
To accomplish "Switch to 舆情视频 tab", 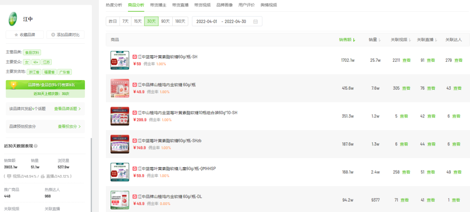I will [269, 5].
